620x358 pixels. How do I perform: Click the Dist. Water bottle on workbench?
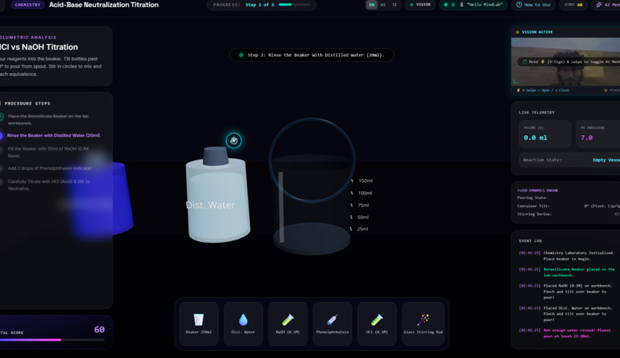point(218,195)
